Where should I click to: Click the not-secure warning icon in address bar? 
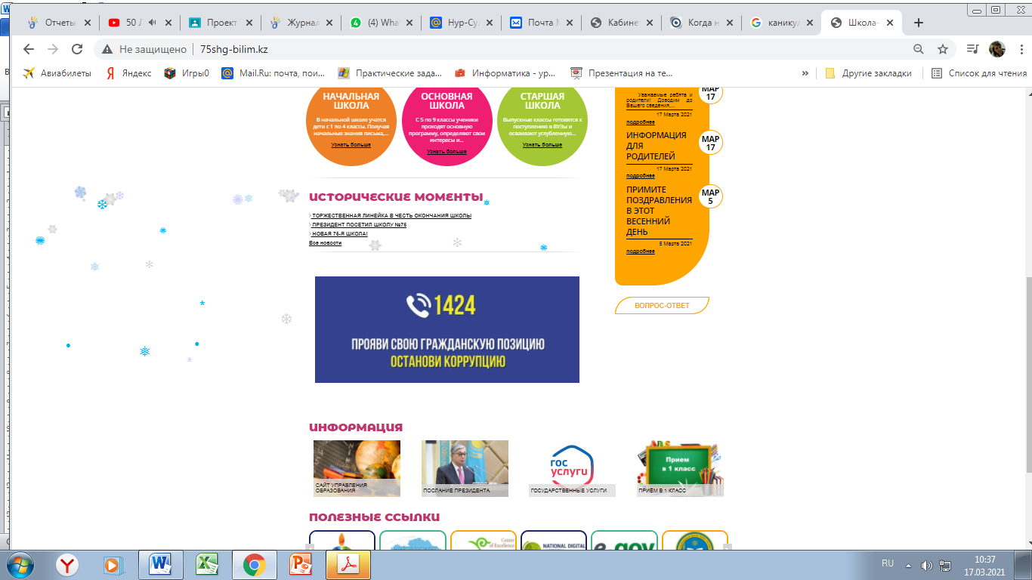pyautogui.click(x=108, y=49)
